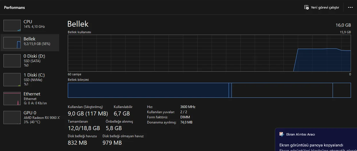The height and width of the screenshot is (151, 357).
Task: Click the Bellek bileşimi composition bar
Action: (x=209, y=90)
